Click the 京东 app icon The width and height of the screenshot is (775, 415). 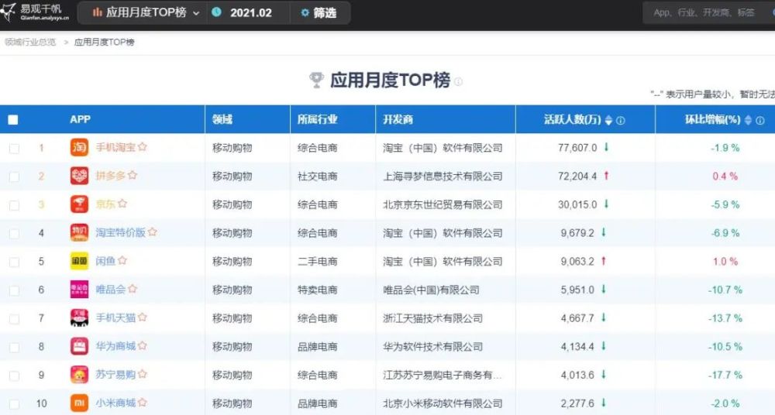79,204
